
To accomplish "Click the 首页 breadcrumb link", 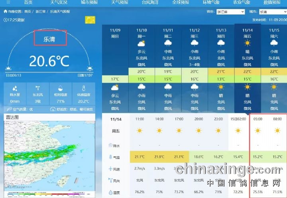I will 28,12.
